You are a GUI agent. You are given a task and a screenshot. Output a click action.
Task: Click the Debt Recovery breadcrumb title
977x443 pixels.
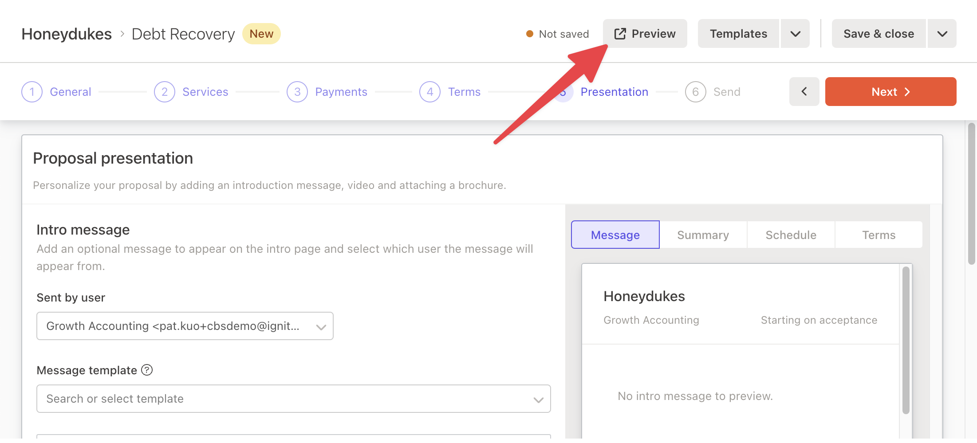point(183,34)
